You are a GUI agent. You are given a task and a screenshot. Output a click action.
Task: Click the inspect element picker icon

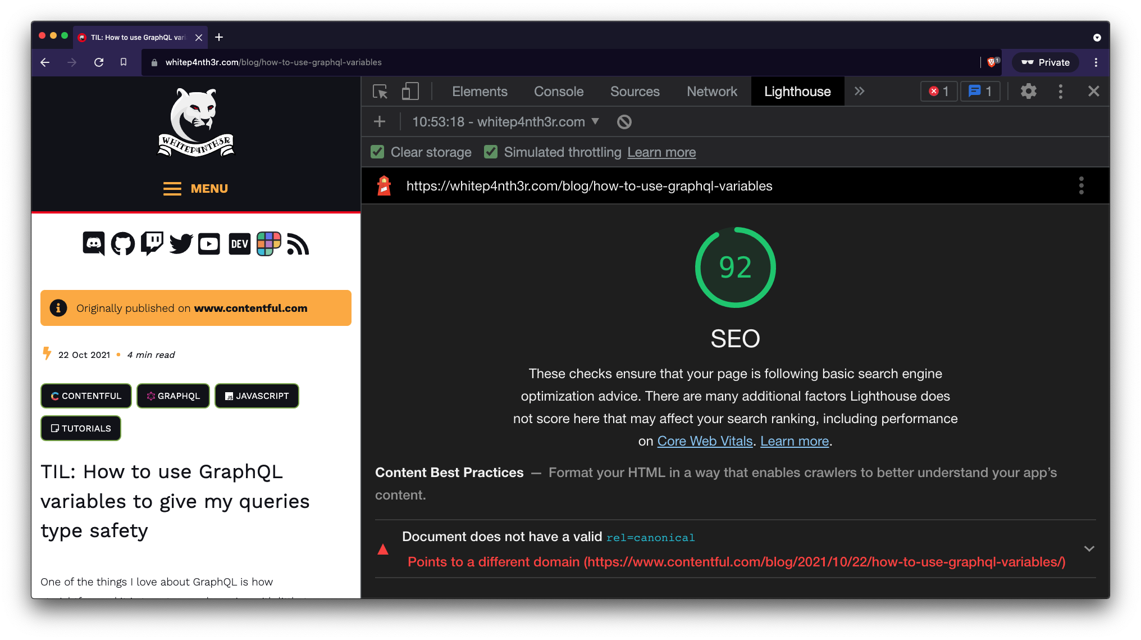[x=380, y=92]
